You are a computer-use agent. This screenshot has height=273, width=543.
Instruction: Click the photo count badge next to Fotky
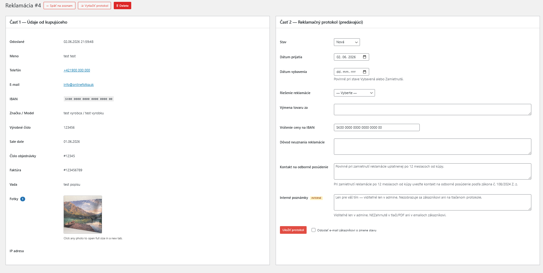(x=23, y=199)
